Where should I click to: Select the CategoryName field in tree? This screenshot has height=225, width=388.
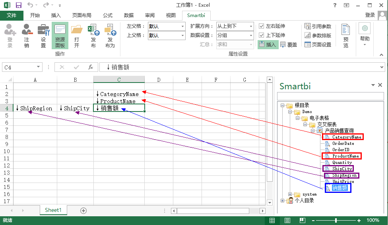(x=346, y=137)
